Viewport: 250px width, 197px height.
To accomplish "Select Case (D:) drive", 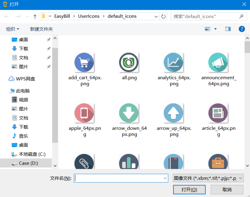I will coord(26,163).
